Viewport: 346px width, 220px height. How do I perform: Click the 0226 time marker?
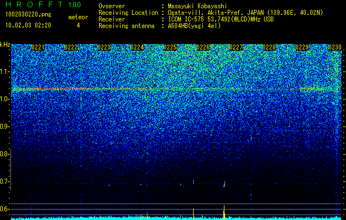click(x=203, y=47)
